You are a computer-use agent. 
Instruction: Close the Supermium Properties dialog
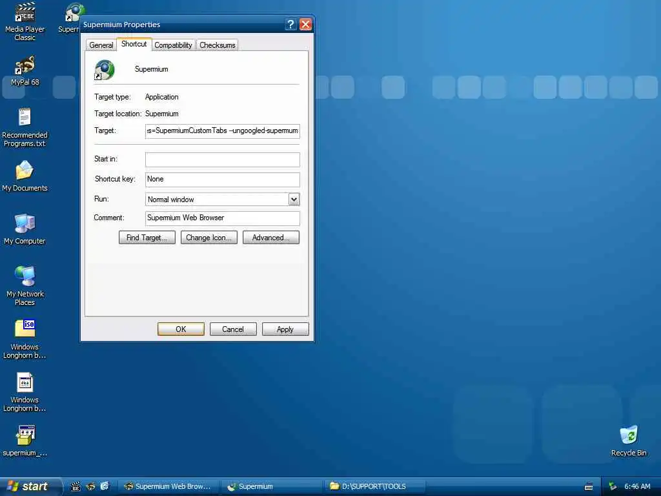pyautogui.click(x=305, y=25)
